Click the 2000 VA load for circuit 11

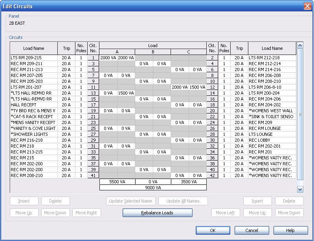180,87
